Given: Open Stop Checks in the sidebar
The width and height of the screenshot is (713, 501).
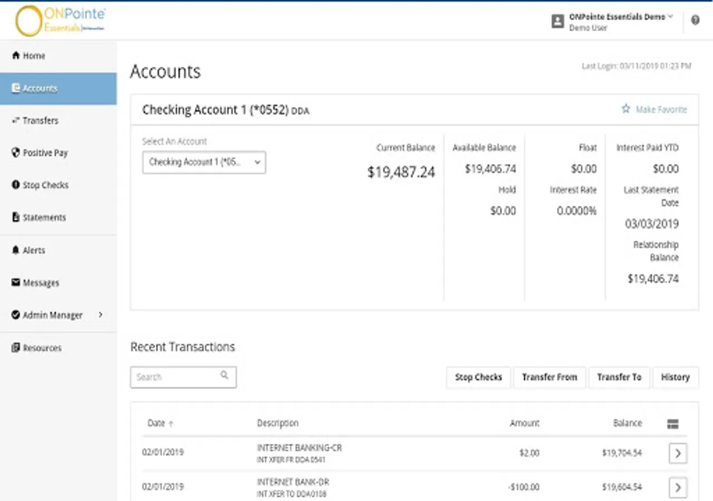Looking at the screenshot, I should (x=45, y=185).
